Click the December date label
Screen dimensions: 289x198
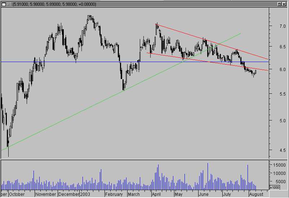click(x=69, y=194)
